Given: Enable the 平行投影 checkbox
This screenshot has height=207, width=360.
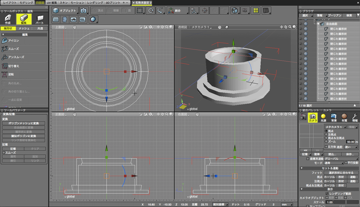Looking at the screenshot, I should (346, 163).
